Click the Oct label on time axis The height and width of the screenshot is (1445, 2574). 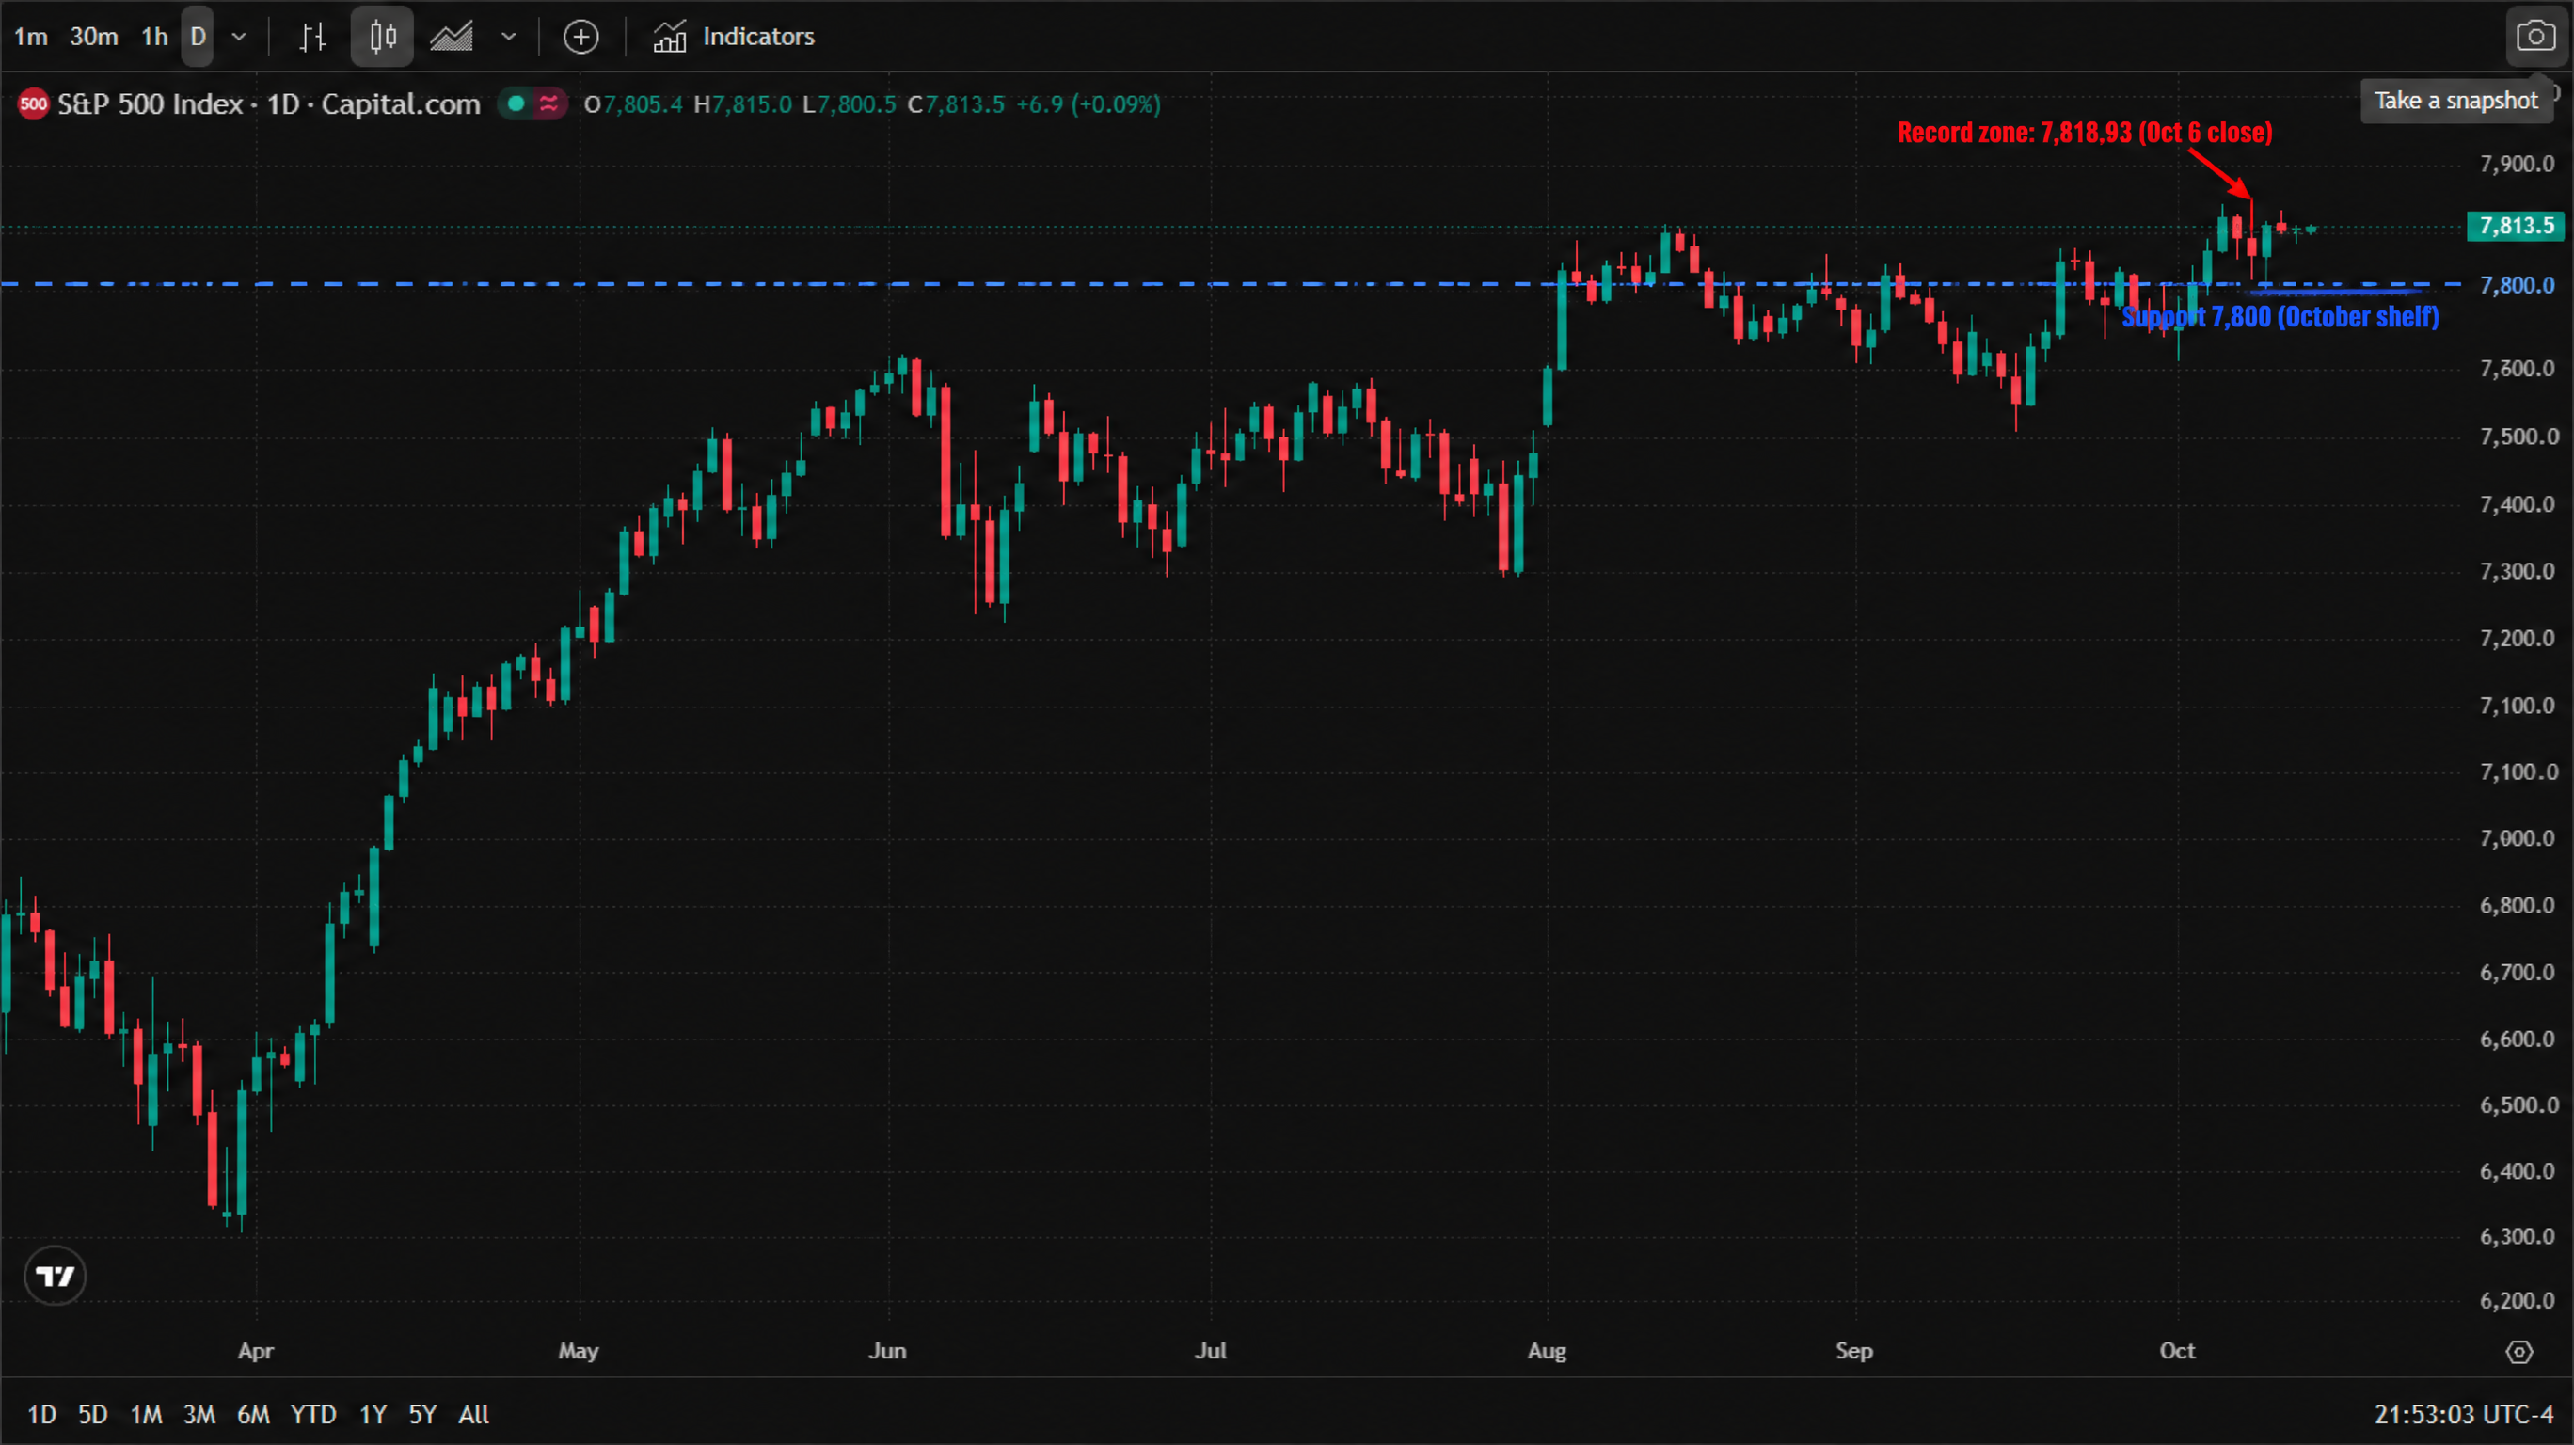point(2177,1351)
